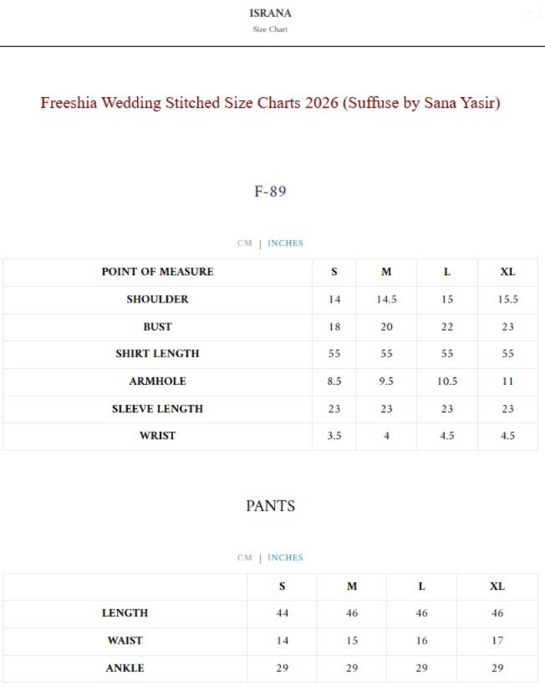Select CM units for the Pants chart

[244, 558]
